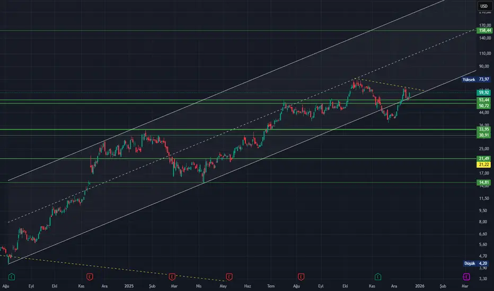Click the 11,50 price axis value
The height and width of the screenshot is (291, 494).
click(x=484, y=198)
